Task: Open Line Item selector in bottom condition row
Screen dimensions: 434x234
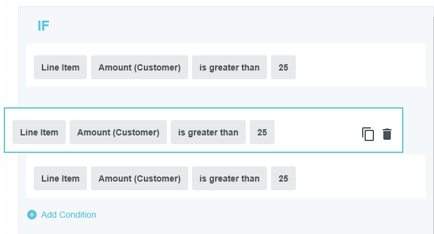Action: (60, 178)
